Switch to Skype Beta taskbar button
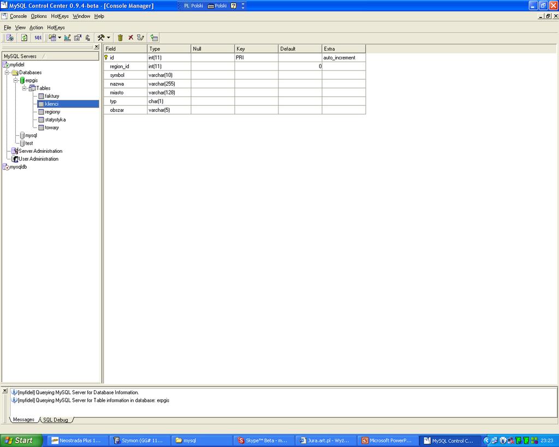The image size is (559, 447). coord(264,440)
